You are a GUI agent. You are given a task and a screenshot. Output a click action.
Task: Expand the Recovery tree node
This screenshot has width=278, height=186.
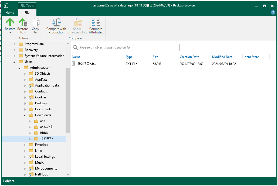(15, 50)
